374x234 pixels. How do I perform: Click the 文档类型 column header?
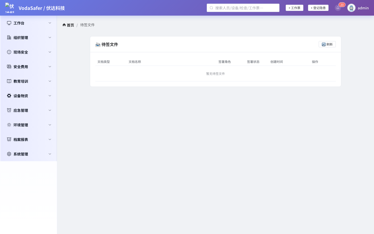(x=104, y=62)
